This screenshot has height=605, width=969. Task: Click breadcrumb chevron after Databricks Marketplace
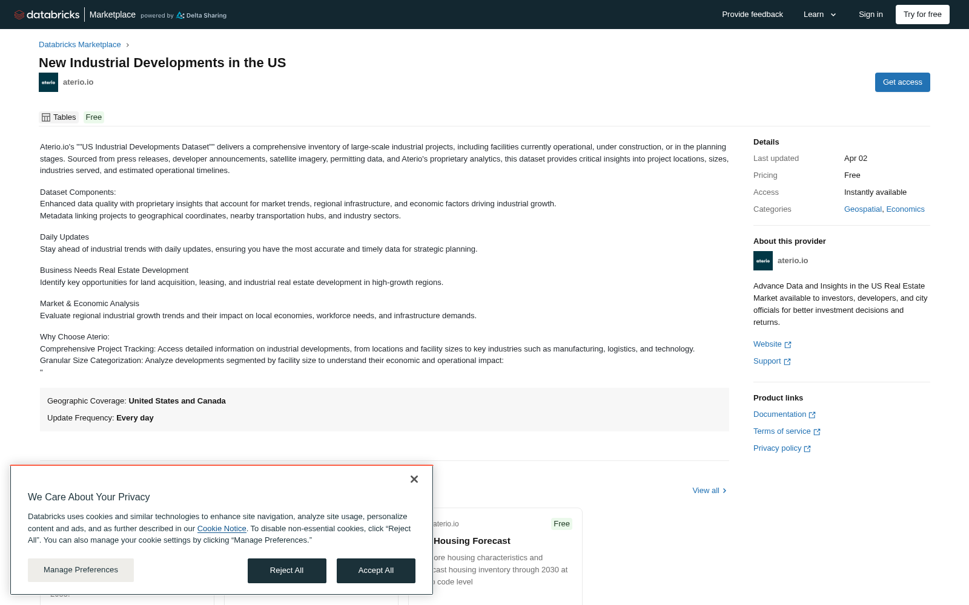[x=127, y=45]
